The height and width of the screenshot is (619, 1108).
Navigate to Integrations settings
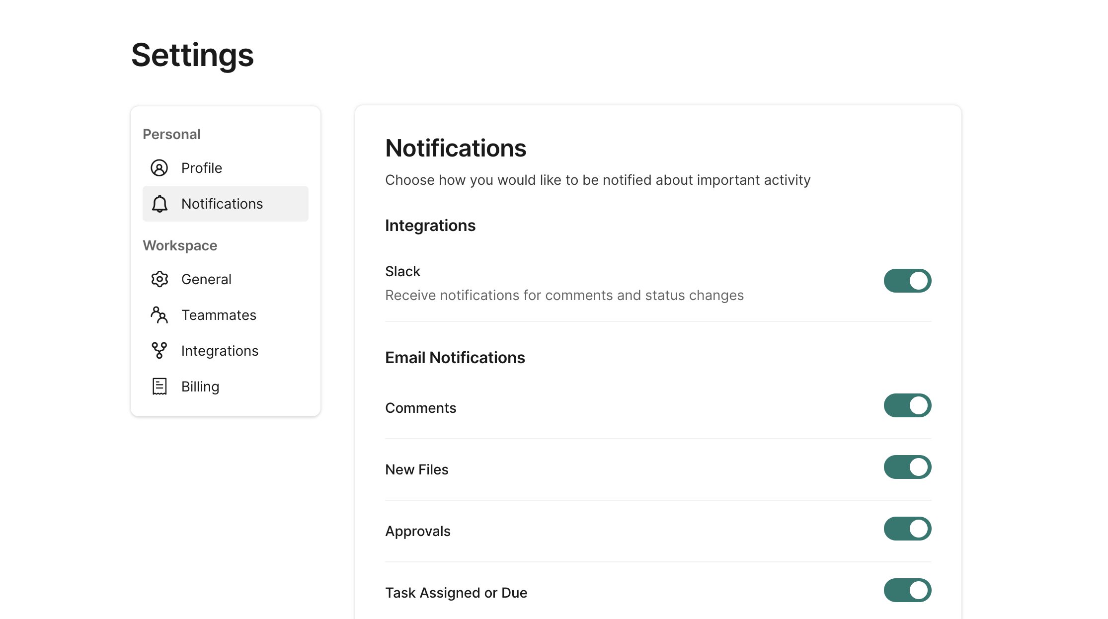(220, 351)
